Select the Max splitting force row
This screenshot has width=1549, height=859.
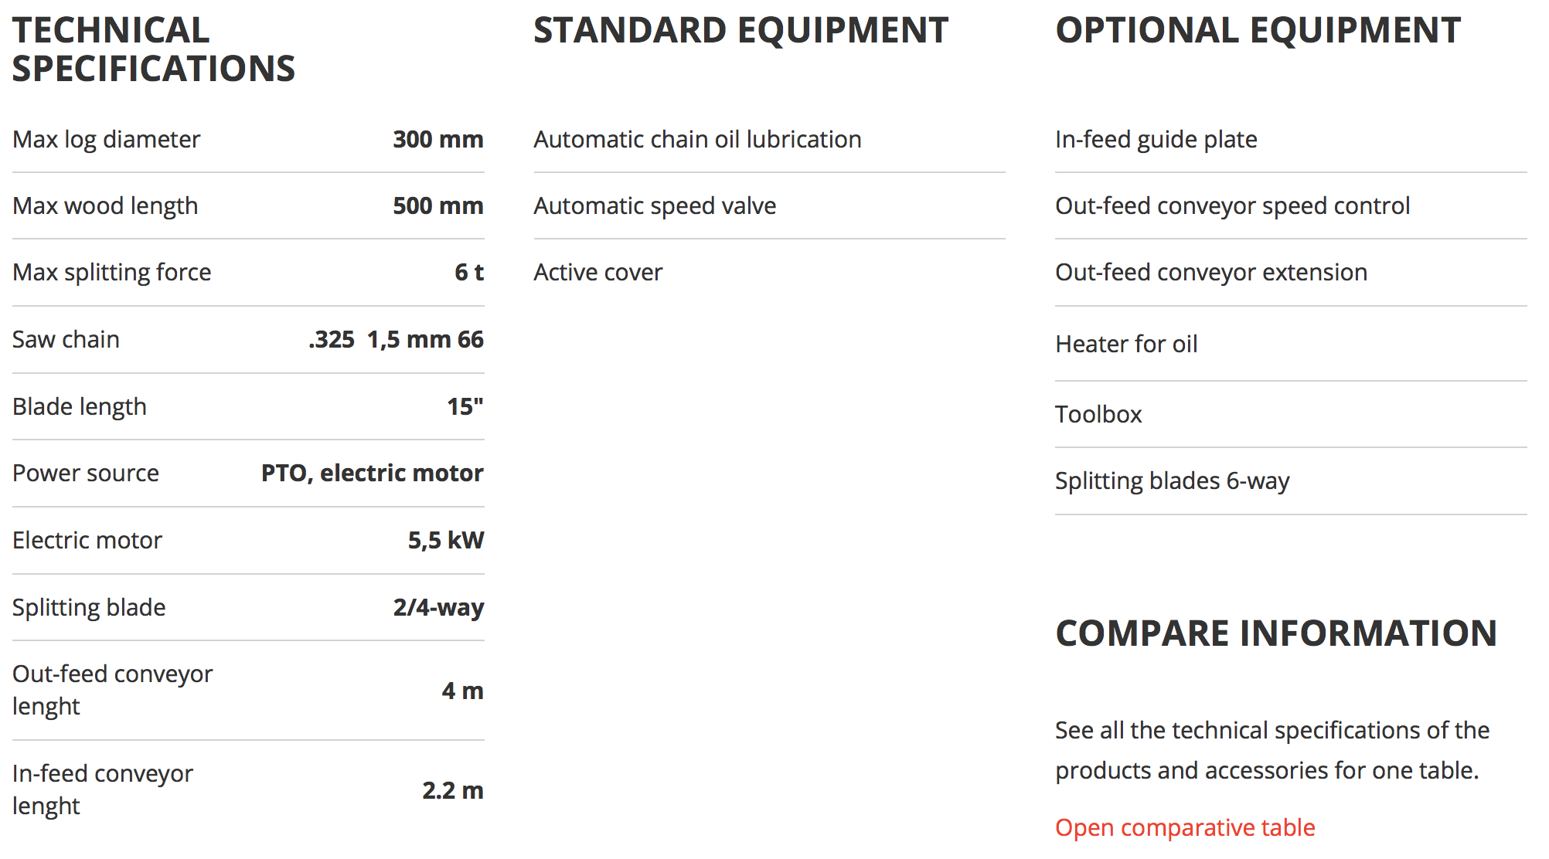(x=248, y=272)
